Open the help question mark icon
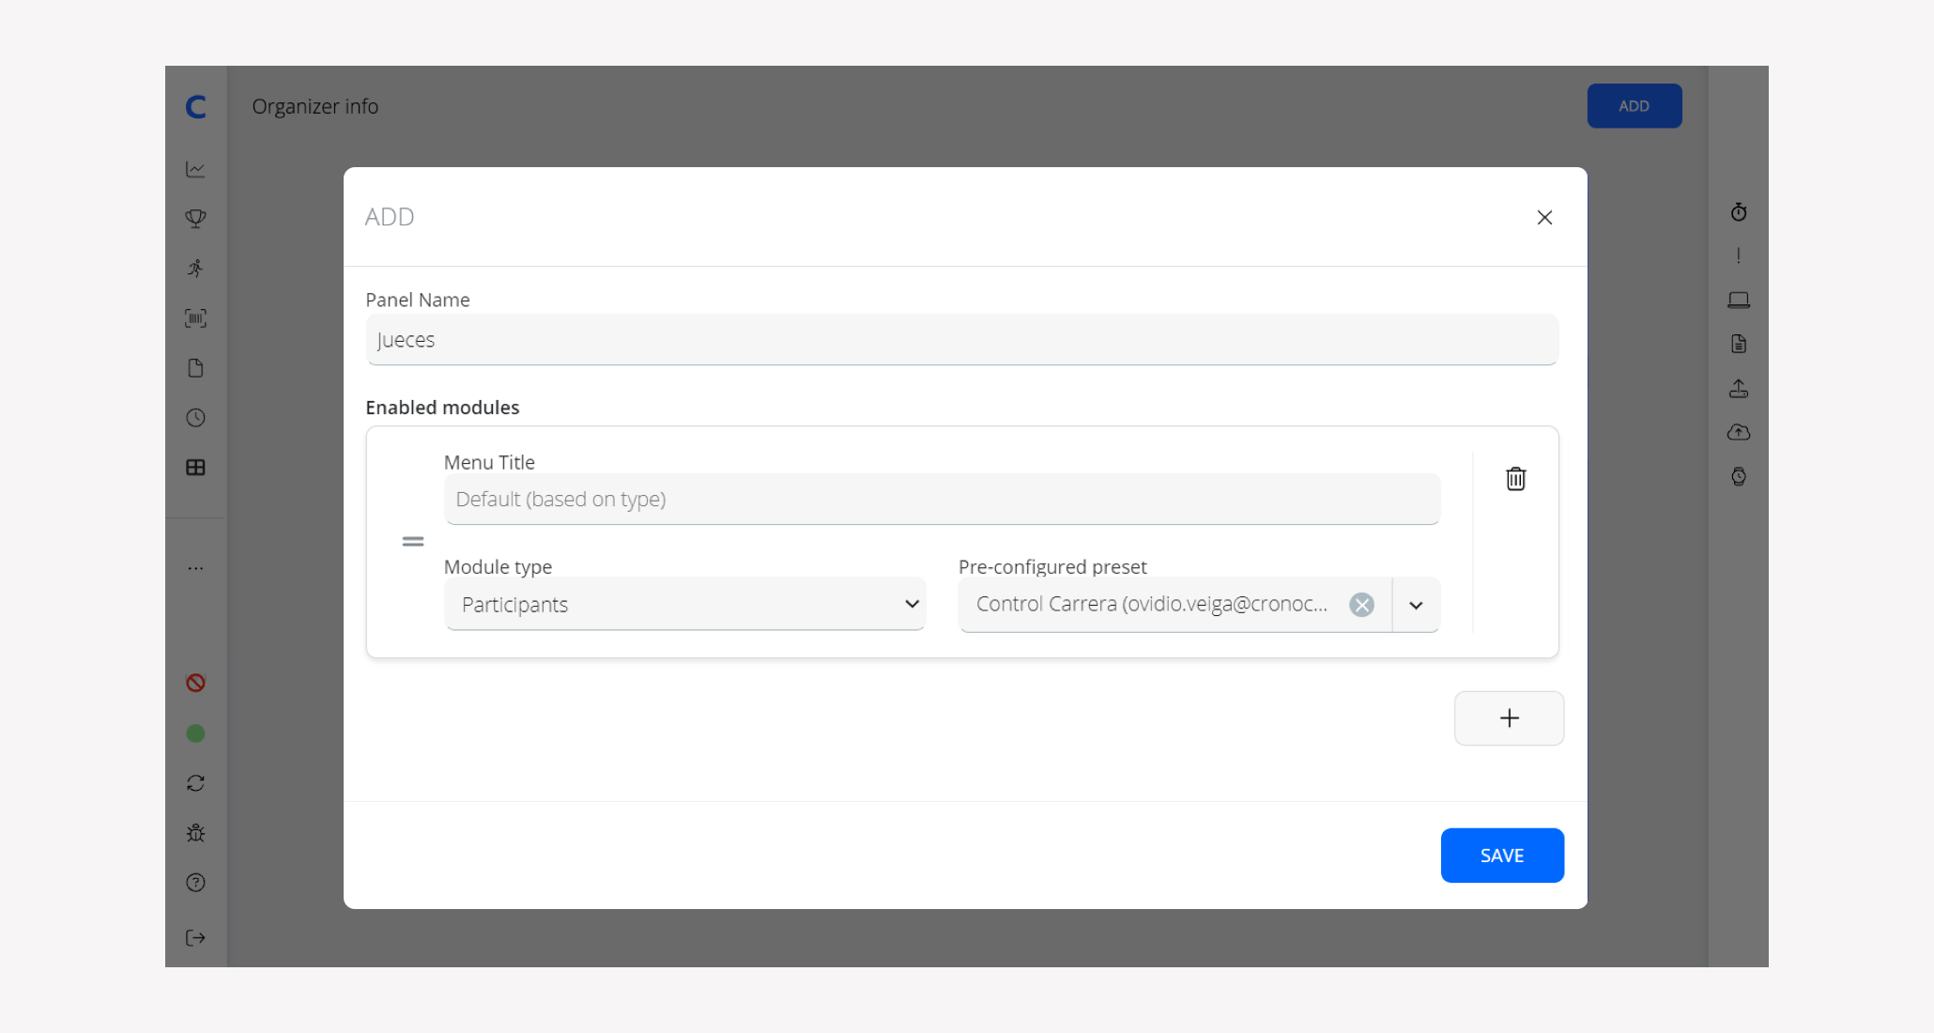 [x=195, y=883]
